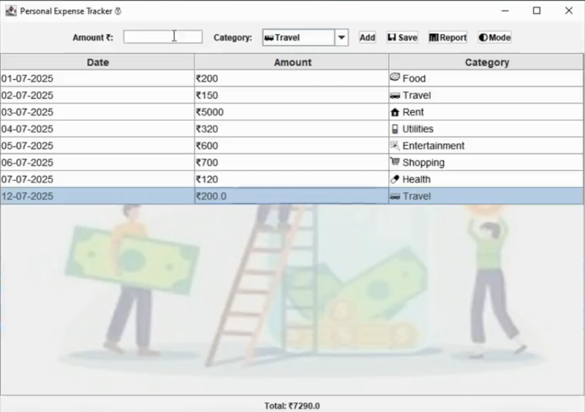This screenshot has width=585, height=412.
Task: Click the ₹600 amount cell
Action: [x=291, y=146]
